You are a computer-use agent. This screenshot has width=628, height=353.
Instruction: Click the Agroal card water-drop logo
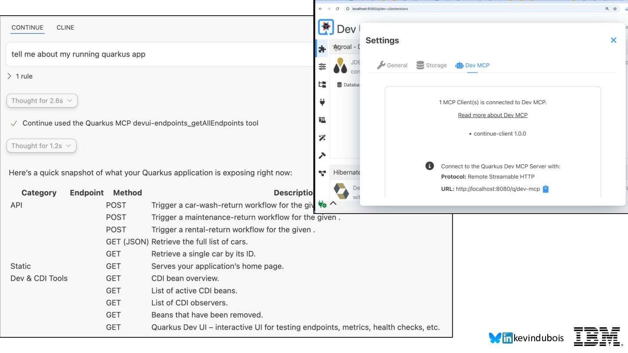click(x=341, y=66)
